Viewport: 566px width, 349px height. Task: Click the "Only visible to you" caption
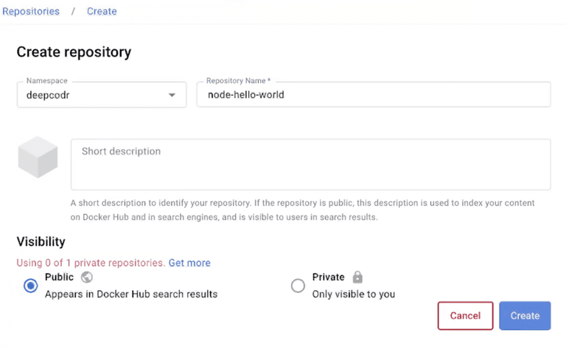point(353,295)
